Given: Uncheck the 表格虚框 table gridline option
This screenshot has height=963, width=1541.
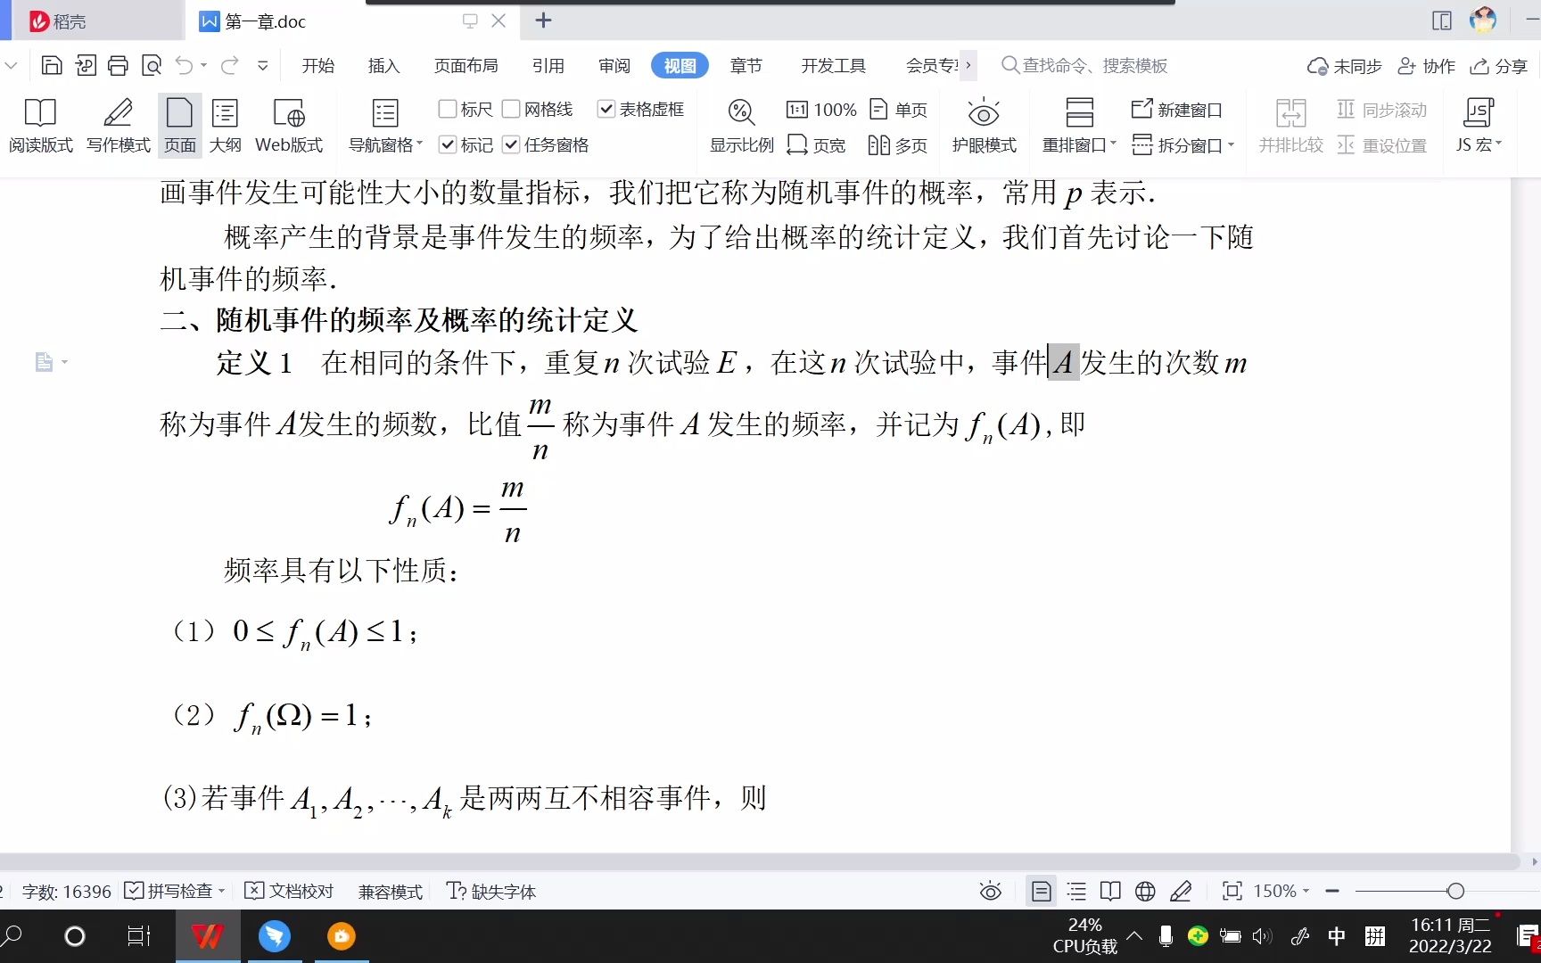Looking at the screenshot, I should 607,109.
